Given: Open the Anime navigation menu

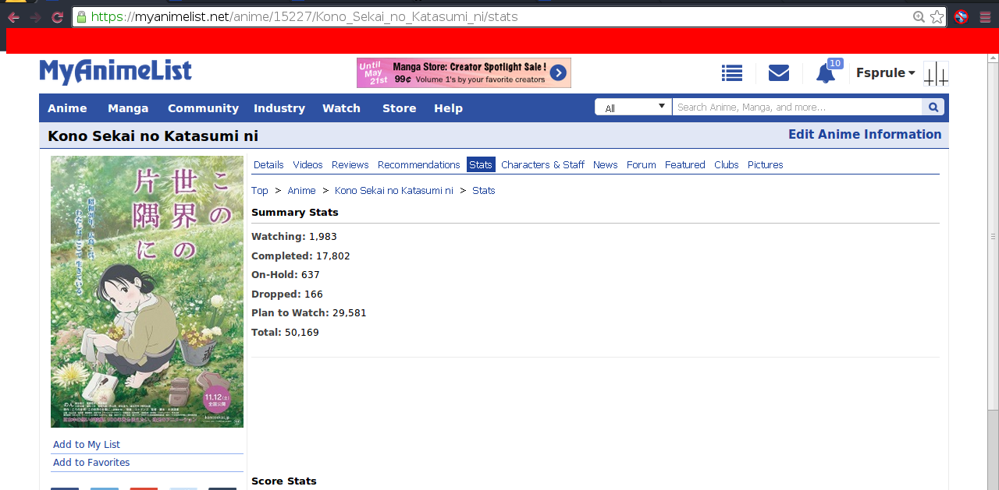Looking at the screenshot, I should tap(67, 108).
